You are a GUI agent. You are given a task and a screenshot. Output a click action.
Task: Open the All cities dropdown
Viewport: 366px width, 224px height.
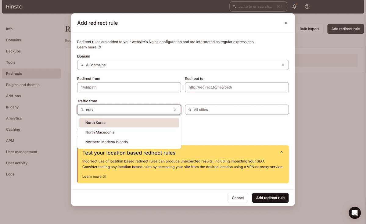click(237, 109)
